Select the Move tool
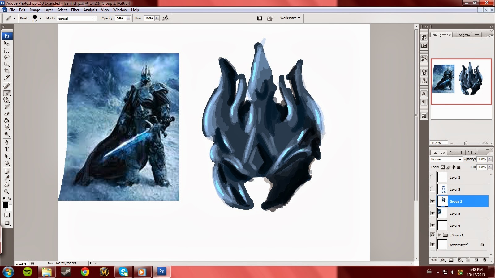The image size is (495, 278). point(7,44)
